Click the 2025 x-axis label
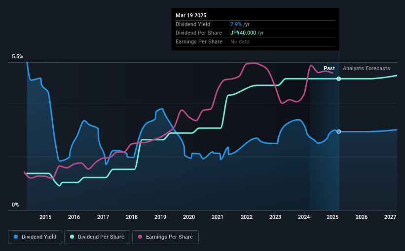The image size is (405, 251). point(332,217)
